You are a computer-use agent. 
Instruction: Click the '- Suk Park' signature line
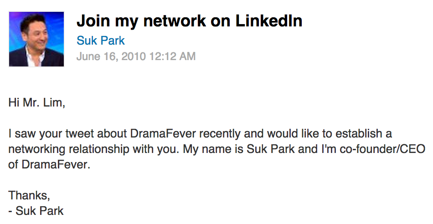point(36,211)
